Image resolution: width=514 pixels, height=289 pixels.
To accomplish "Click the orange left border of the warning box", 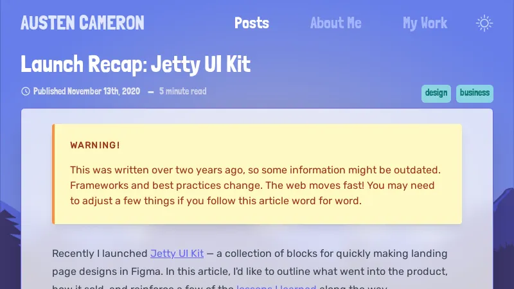I will pyautogui.click(x=53, y=173).
